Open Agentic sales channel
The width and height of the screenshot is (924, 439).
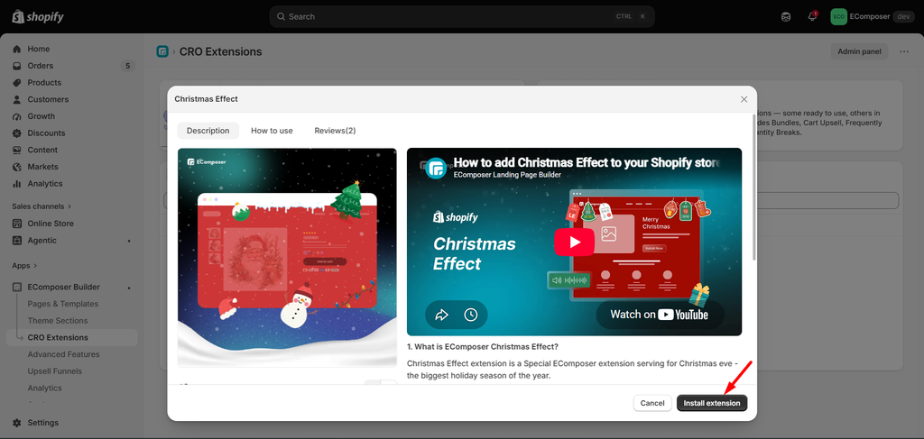pos(42,240)
